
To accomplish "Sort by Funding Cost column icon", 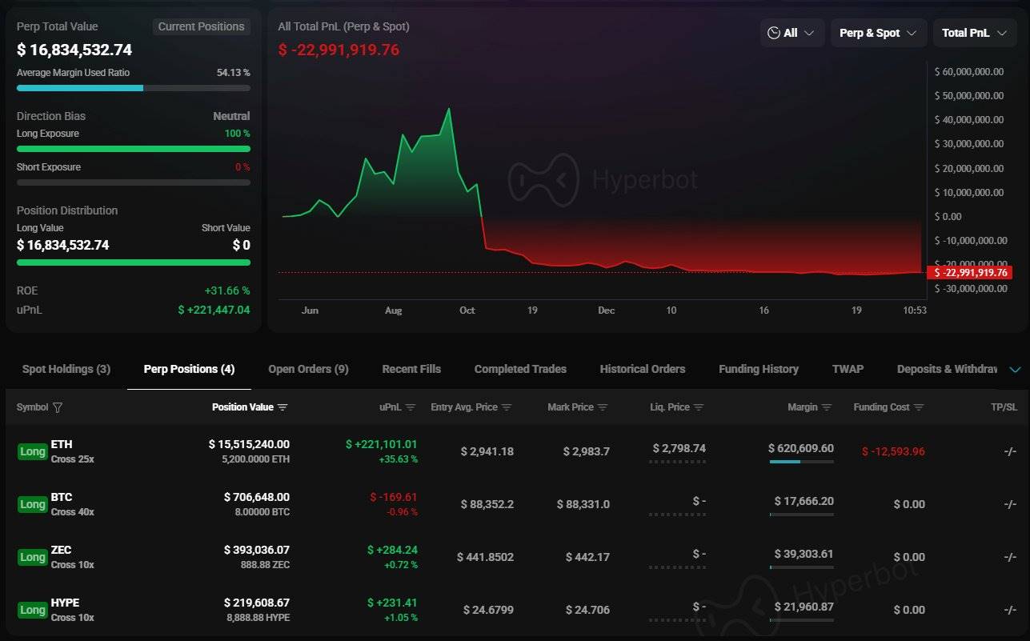I will 919,407.
